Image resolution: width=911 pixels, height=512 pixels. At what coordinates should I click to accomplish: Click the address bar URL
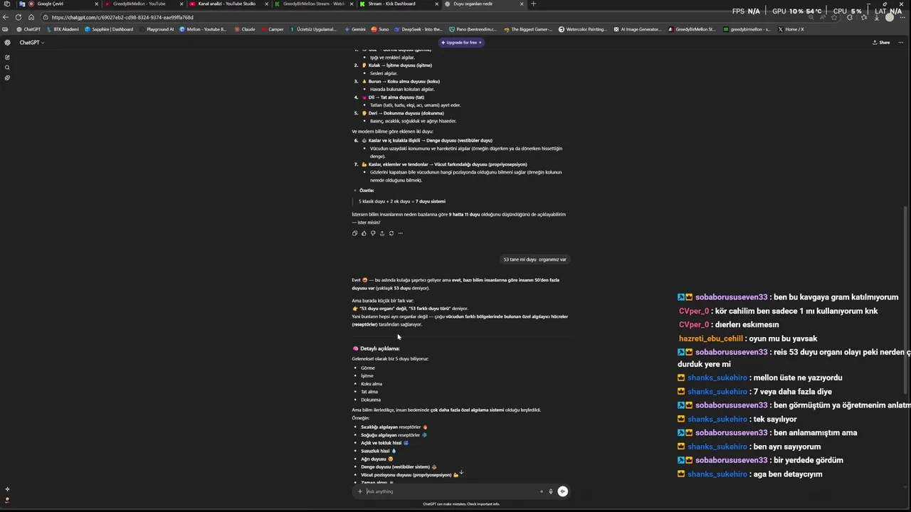pos(122,17)
